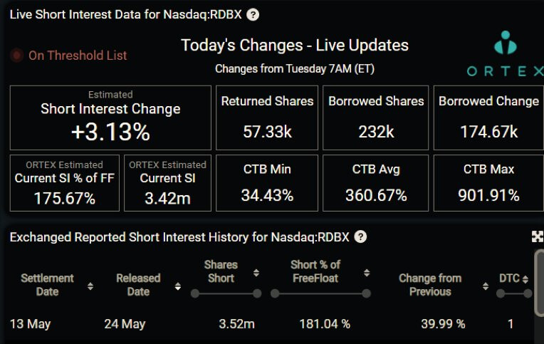Expand the Short Interest History panel to fullscreen
The width and height of the screenshot is (544, 344).
point(538,236)
